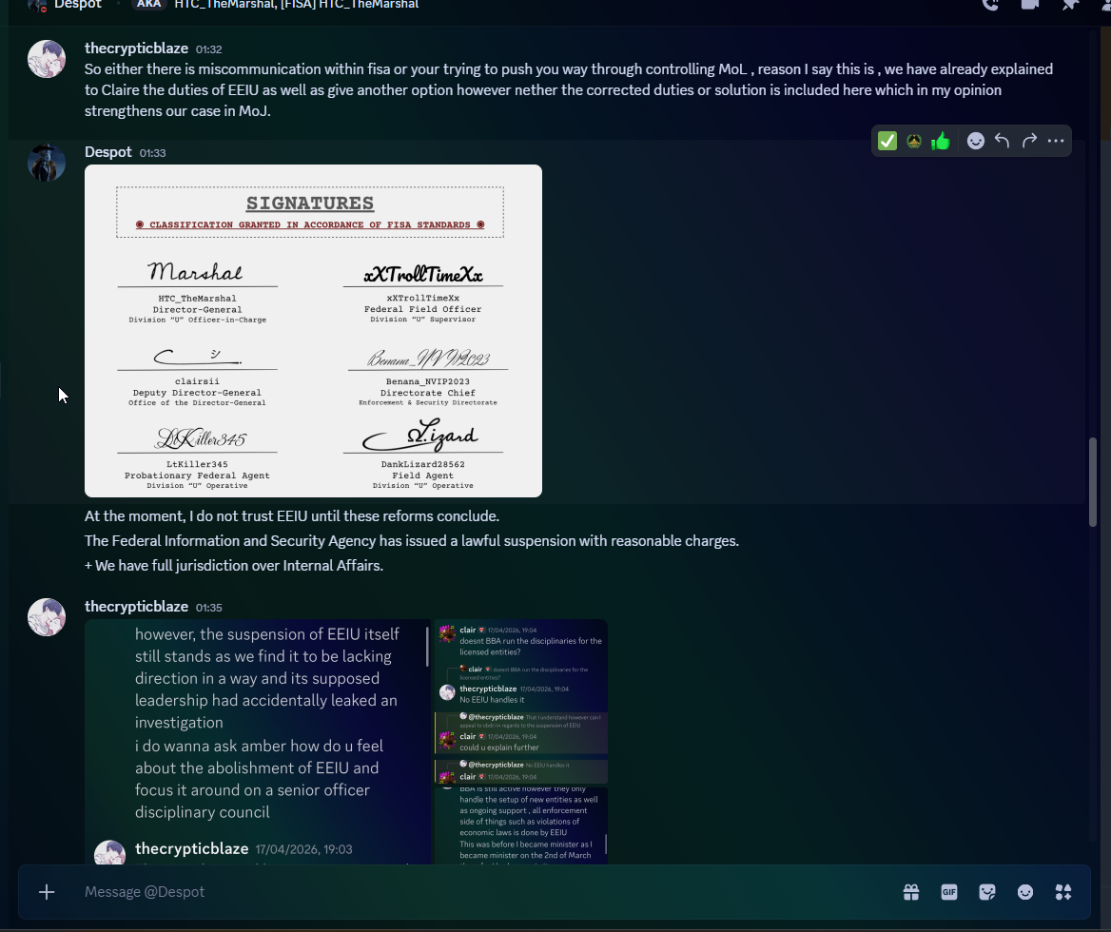Send a gift from the message bar
The height and width of the screenshot is (932, 1111).
911,892
